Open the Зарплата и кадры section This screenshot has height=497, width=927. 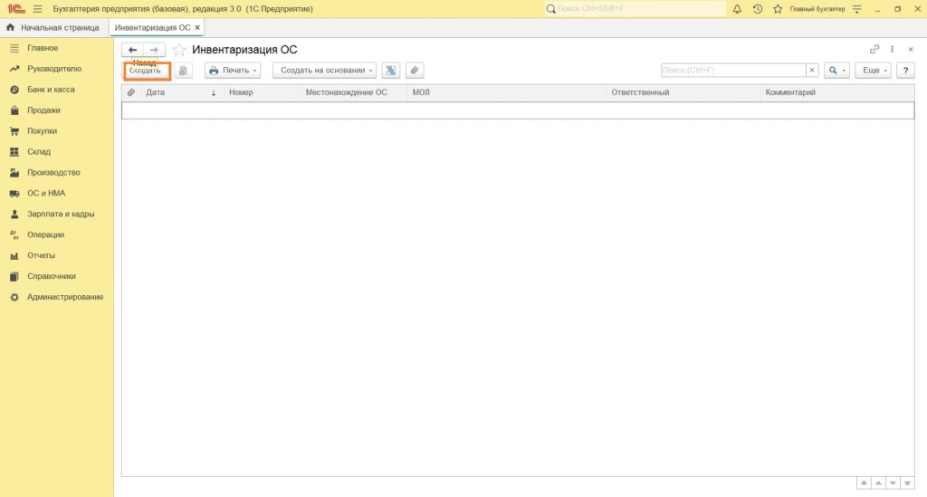[61, 214]
